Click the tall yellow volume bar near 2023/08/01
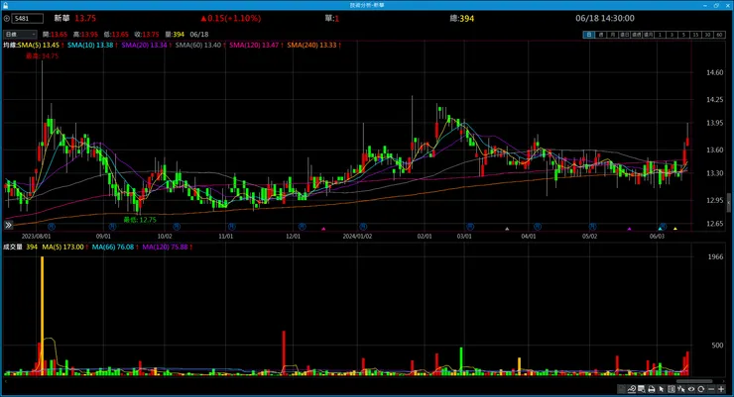The width and height of the screenshot is (734, 397). coord(42,316)
